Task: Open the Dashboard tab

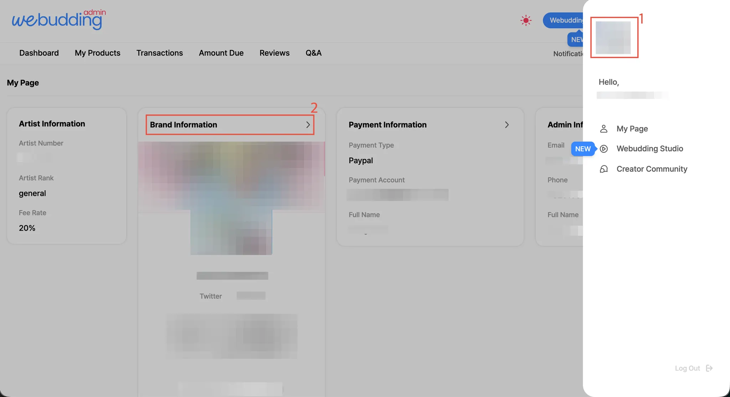Action: 39,53
